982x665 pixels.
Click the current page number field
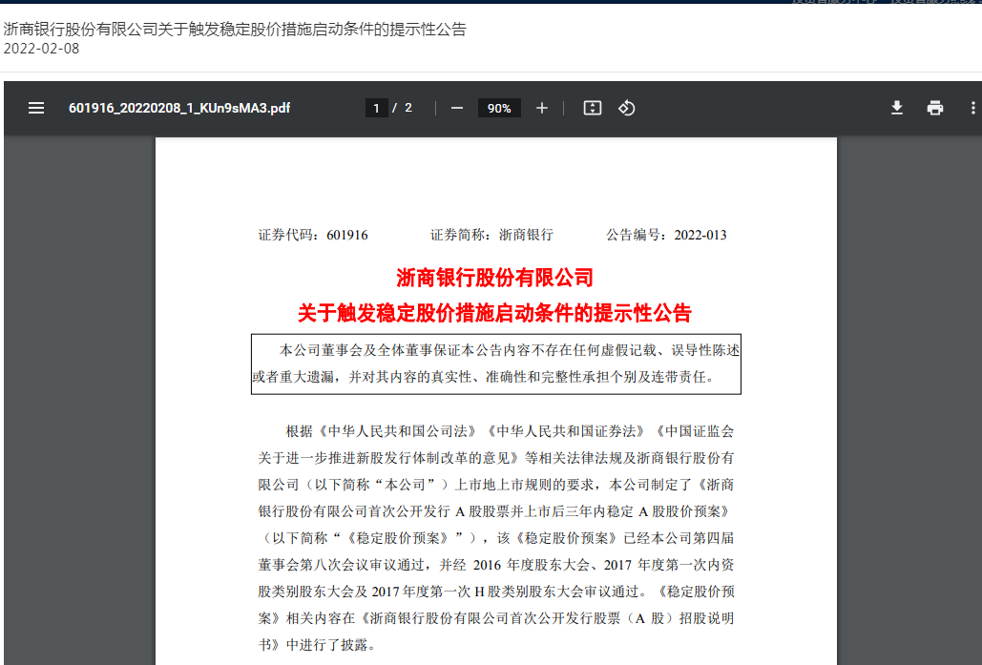(376, 109)
